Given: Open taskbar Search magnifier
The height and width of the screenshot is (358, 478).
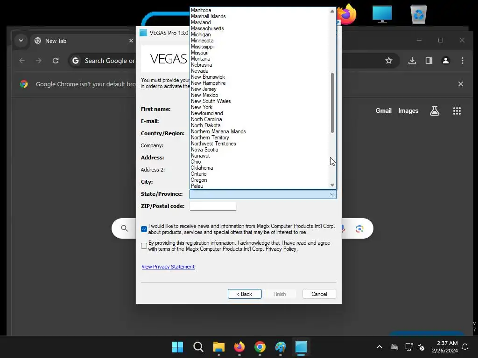Looking at the screenshot, I should pos(198,347).
